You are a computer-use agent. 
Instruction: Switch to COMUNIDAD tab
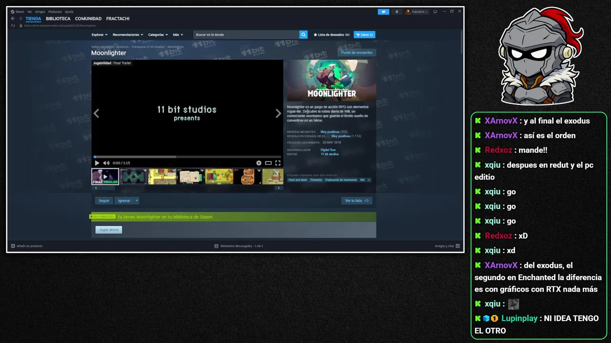(x=88, y=19)
